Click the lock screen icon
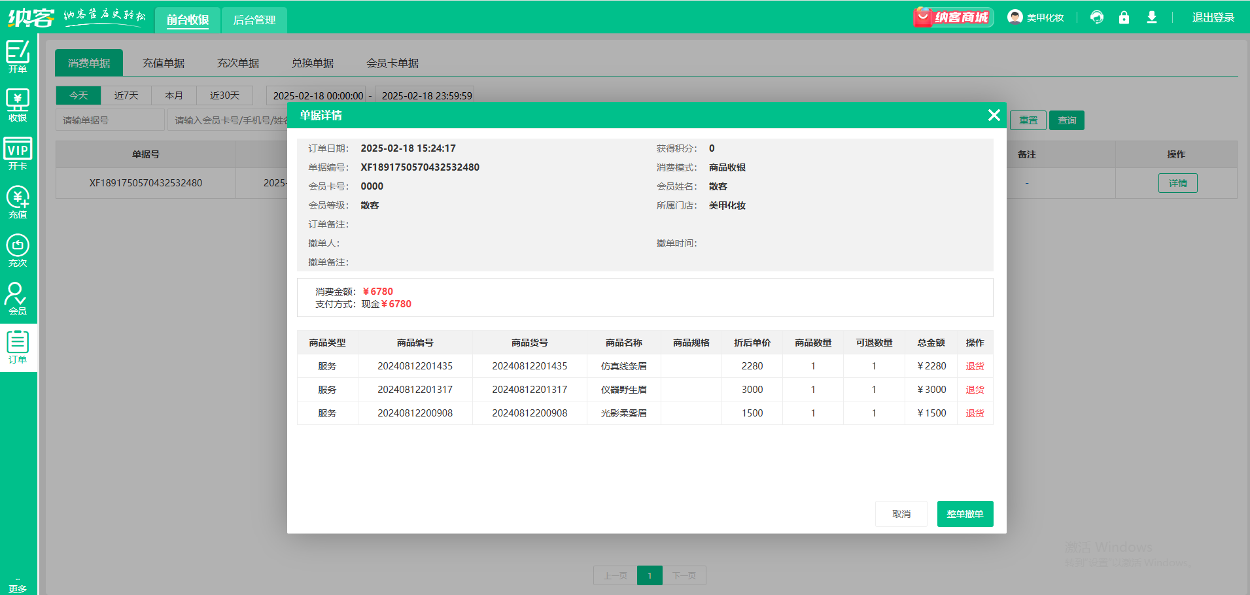The image size is (1250, 595). 1124,18
